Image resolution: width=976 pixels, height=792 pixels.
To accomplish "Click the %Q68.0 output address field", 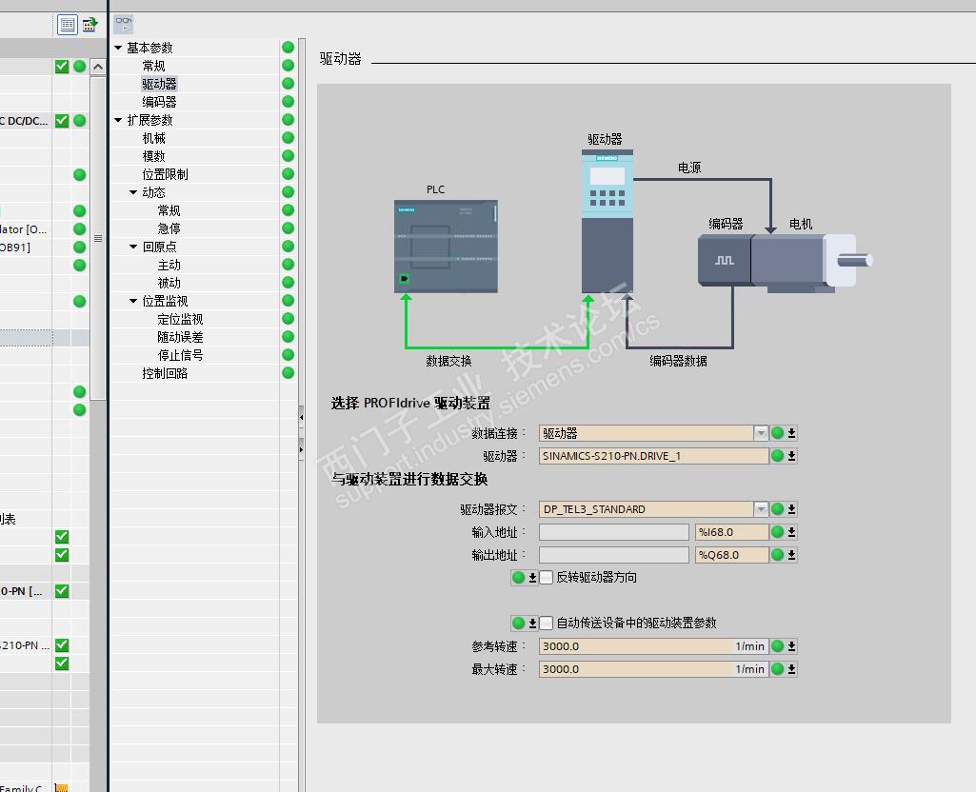I will 731,555.
